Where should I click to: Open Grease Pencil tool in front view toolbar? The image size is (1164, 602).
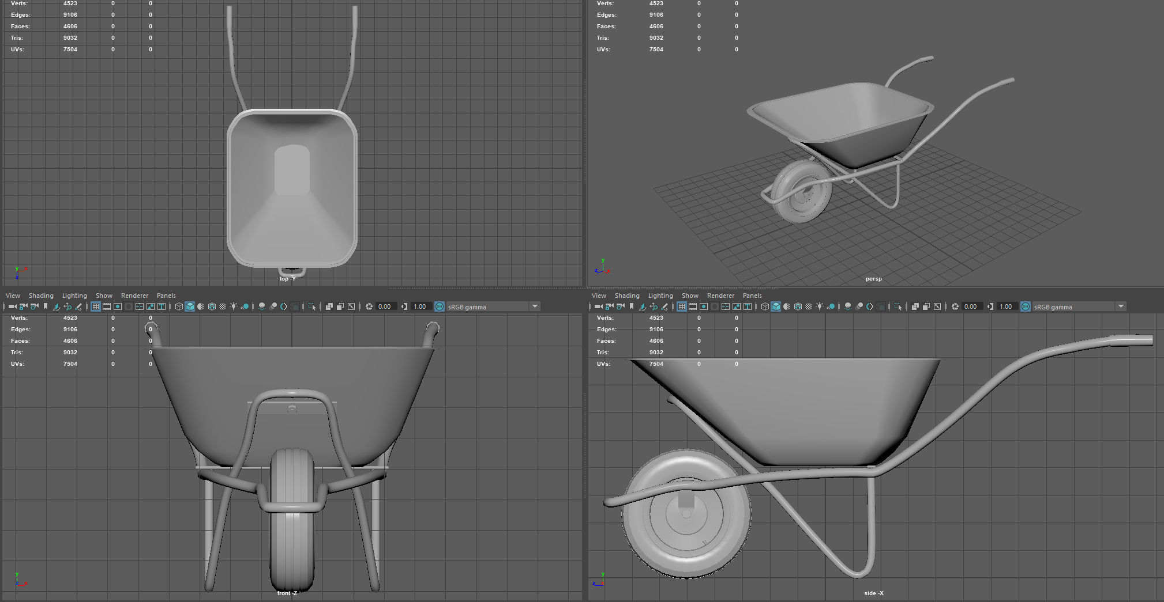pos(78,306)
